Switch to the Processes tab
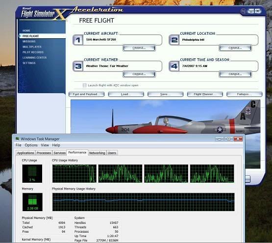 point(44,153)
